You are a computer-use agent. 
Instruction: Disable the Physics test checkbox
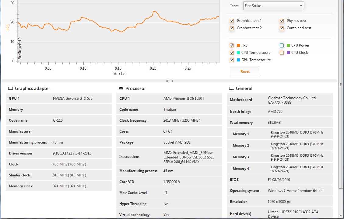tap(282, 21)
